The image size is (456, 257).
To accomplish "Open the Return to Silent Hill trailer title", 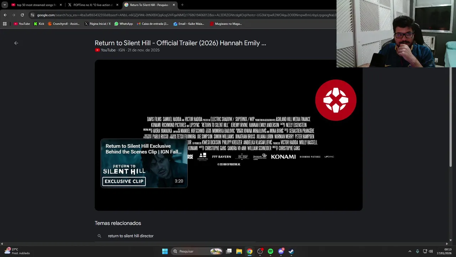I will (x=180, y=43).
